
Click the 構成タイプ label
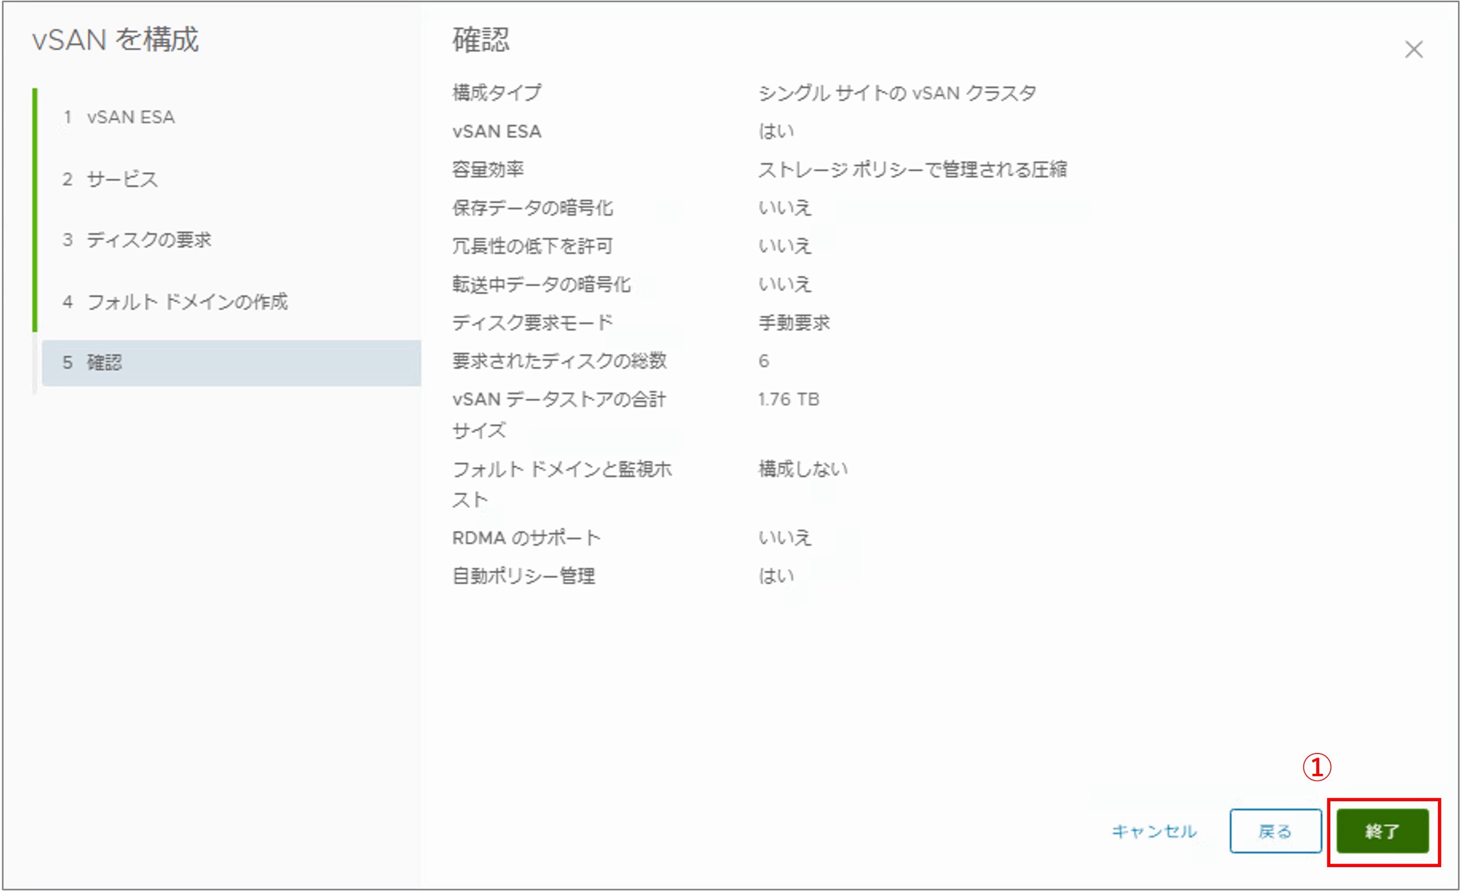coord(497,92)
